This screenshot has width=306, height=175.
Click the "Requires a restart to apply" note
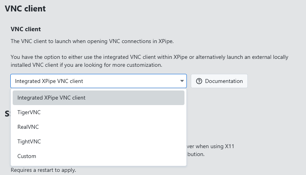point(43,170)
